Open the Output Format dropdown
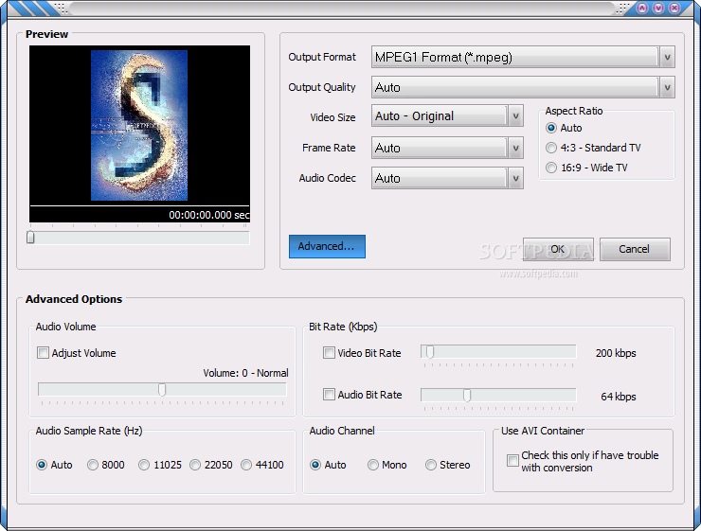Viewport: 701px width, 531px height. (x=523, y=57)
